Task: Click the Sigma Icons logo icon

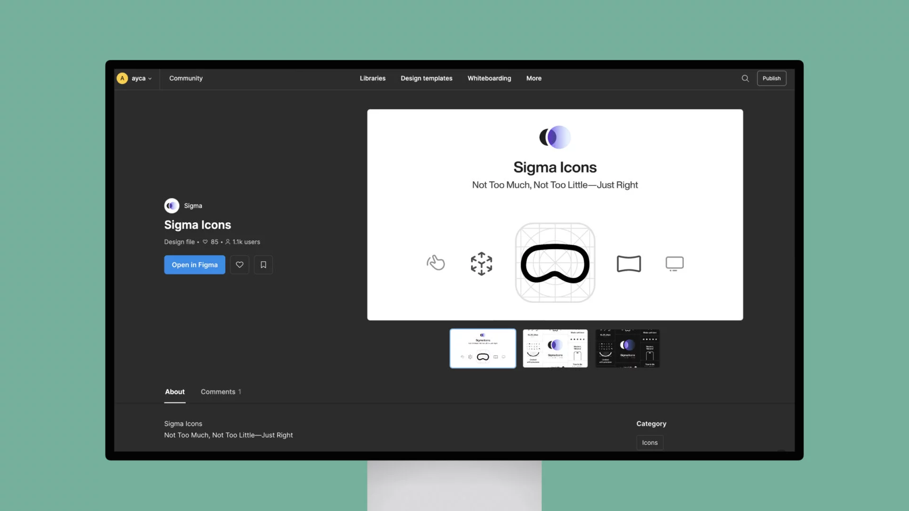Action: click(172, 205)
